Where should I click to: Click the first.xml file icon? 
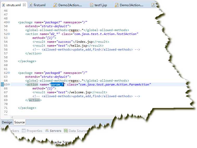tap(31, 5)
